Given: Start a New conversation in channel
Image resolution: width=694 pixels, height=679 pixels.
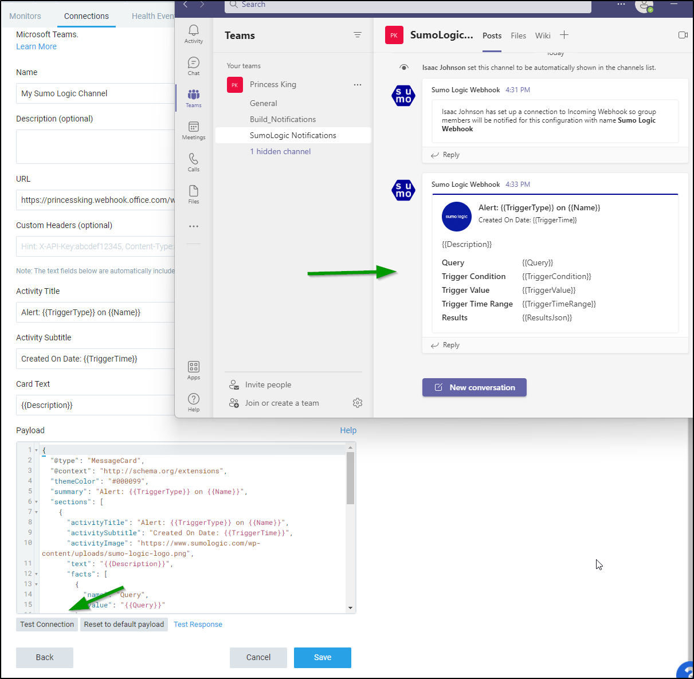Looking at the screenshot, I should click(x=475, y=387).
